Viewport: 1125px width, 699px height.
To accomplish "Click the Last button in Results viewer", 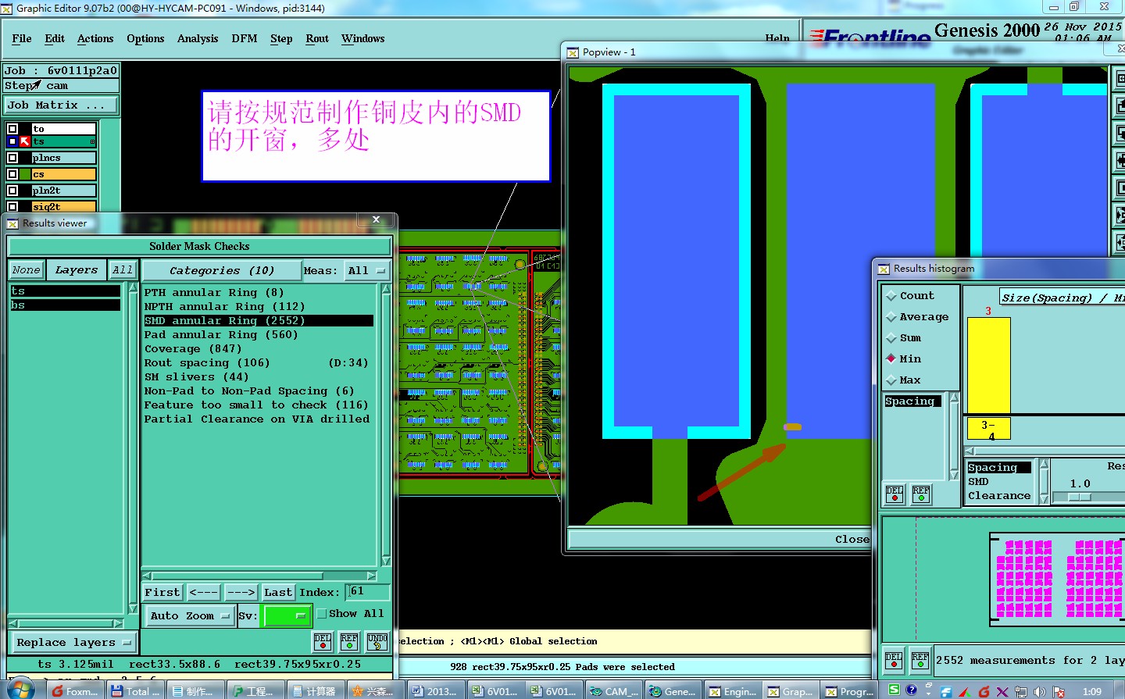I will [x=278, y=592].
